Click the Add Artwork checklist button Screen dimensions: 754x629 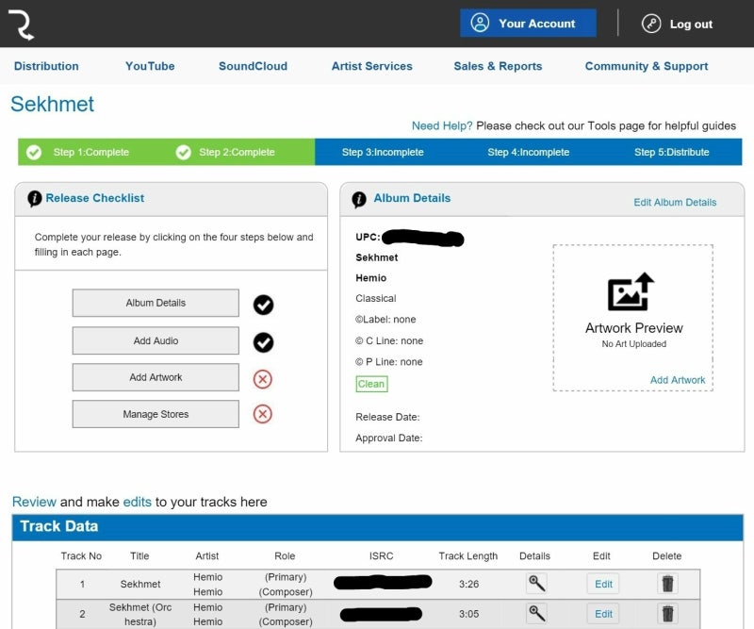[156, 377]
